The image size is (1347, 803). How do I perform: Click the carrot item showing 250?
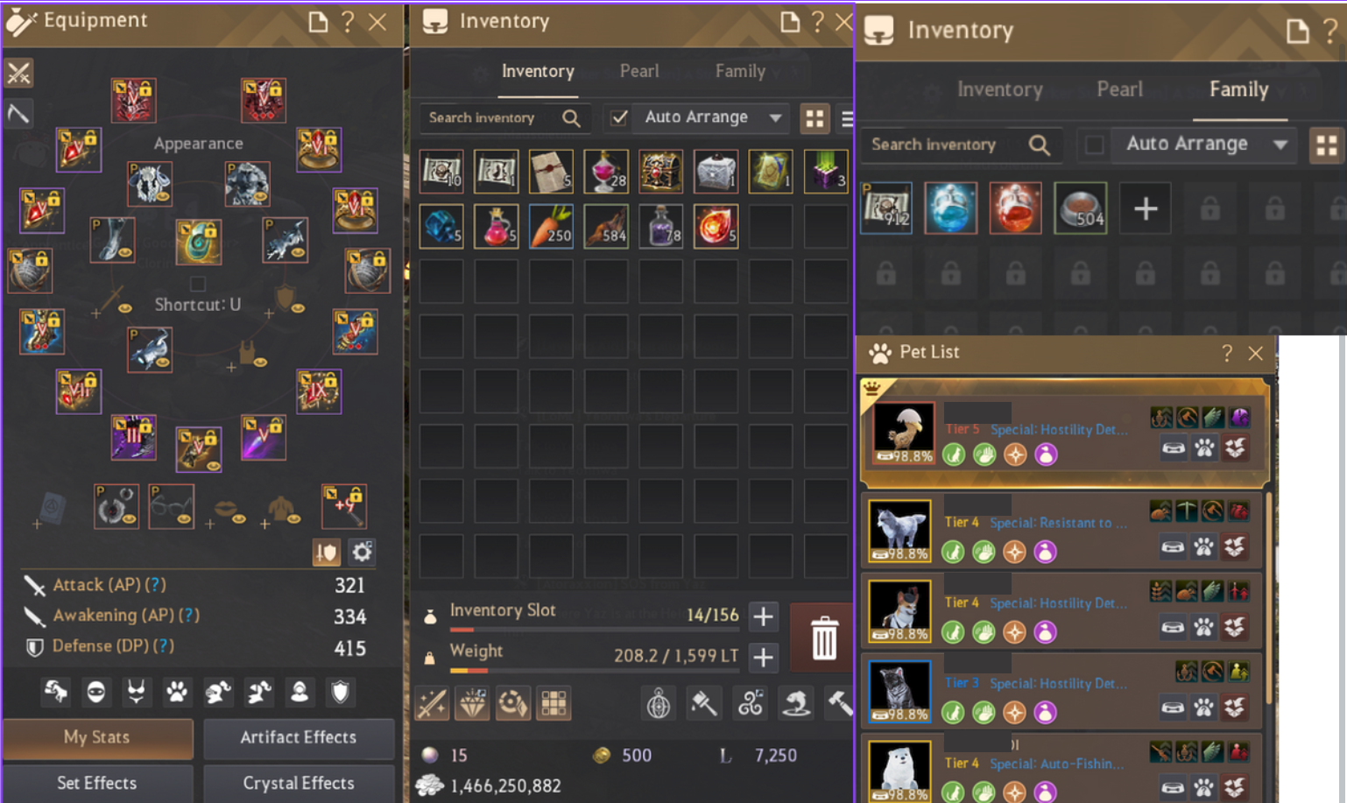pos(551,226)
